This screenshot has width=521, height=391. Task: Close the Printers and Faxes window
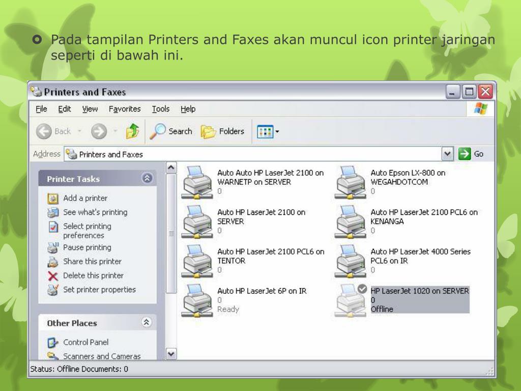tap(485, 92)
